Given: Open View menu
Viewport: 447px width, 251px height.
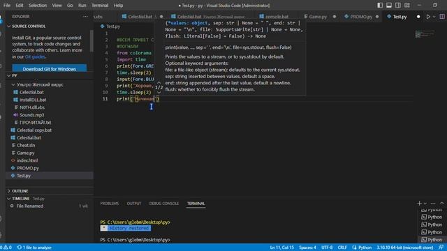Looking at the screenshot, I should click(x=57, y=6).
